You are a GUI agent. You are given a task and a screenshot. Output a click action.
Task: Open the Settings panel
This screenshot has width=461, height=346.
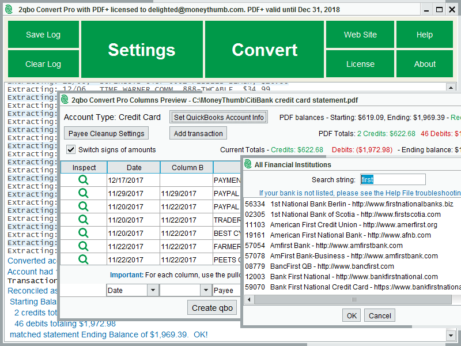click(x=142, y=50)
